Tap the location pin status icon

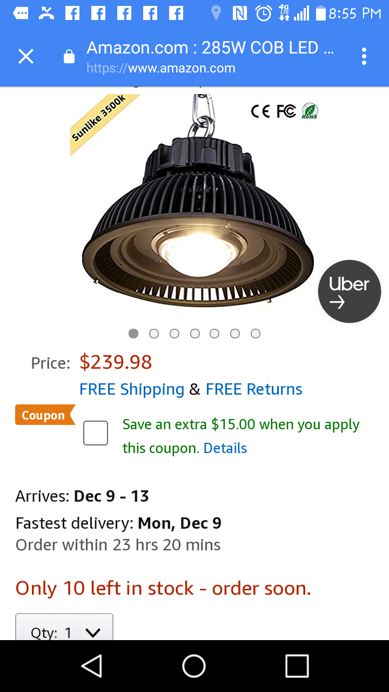(216, 13)
